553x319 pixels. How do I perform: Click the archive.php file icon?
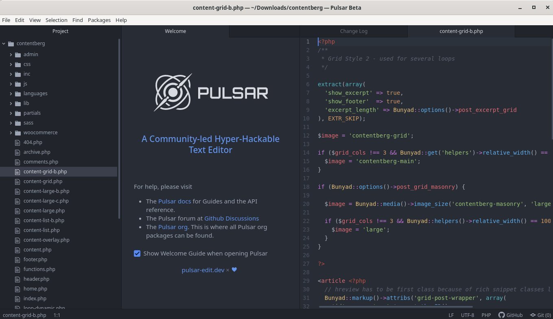[17, 152]
